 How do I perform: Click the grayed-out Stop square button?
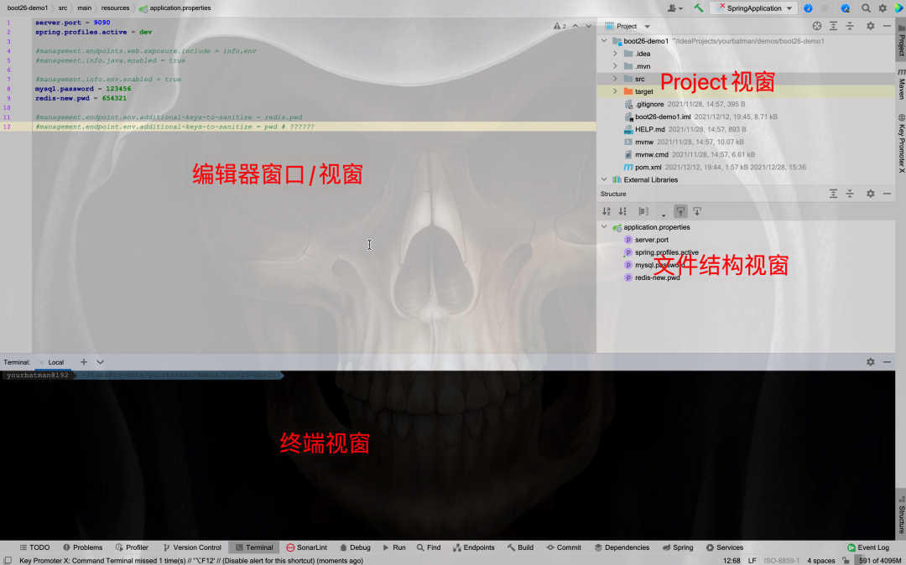click(x=825, y=8)
